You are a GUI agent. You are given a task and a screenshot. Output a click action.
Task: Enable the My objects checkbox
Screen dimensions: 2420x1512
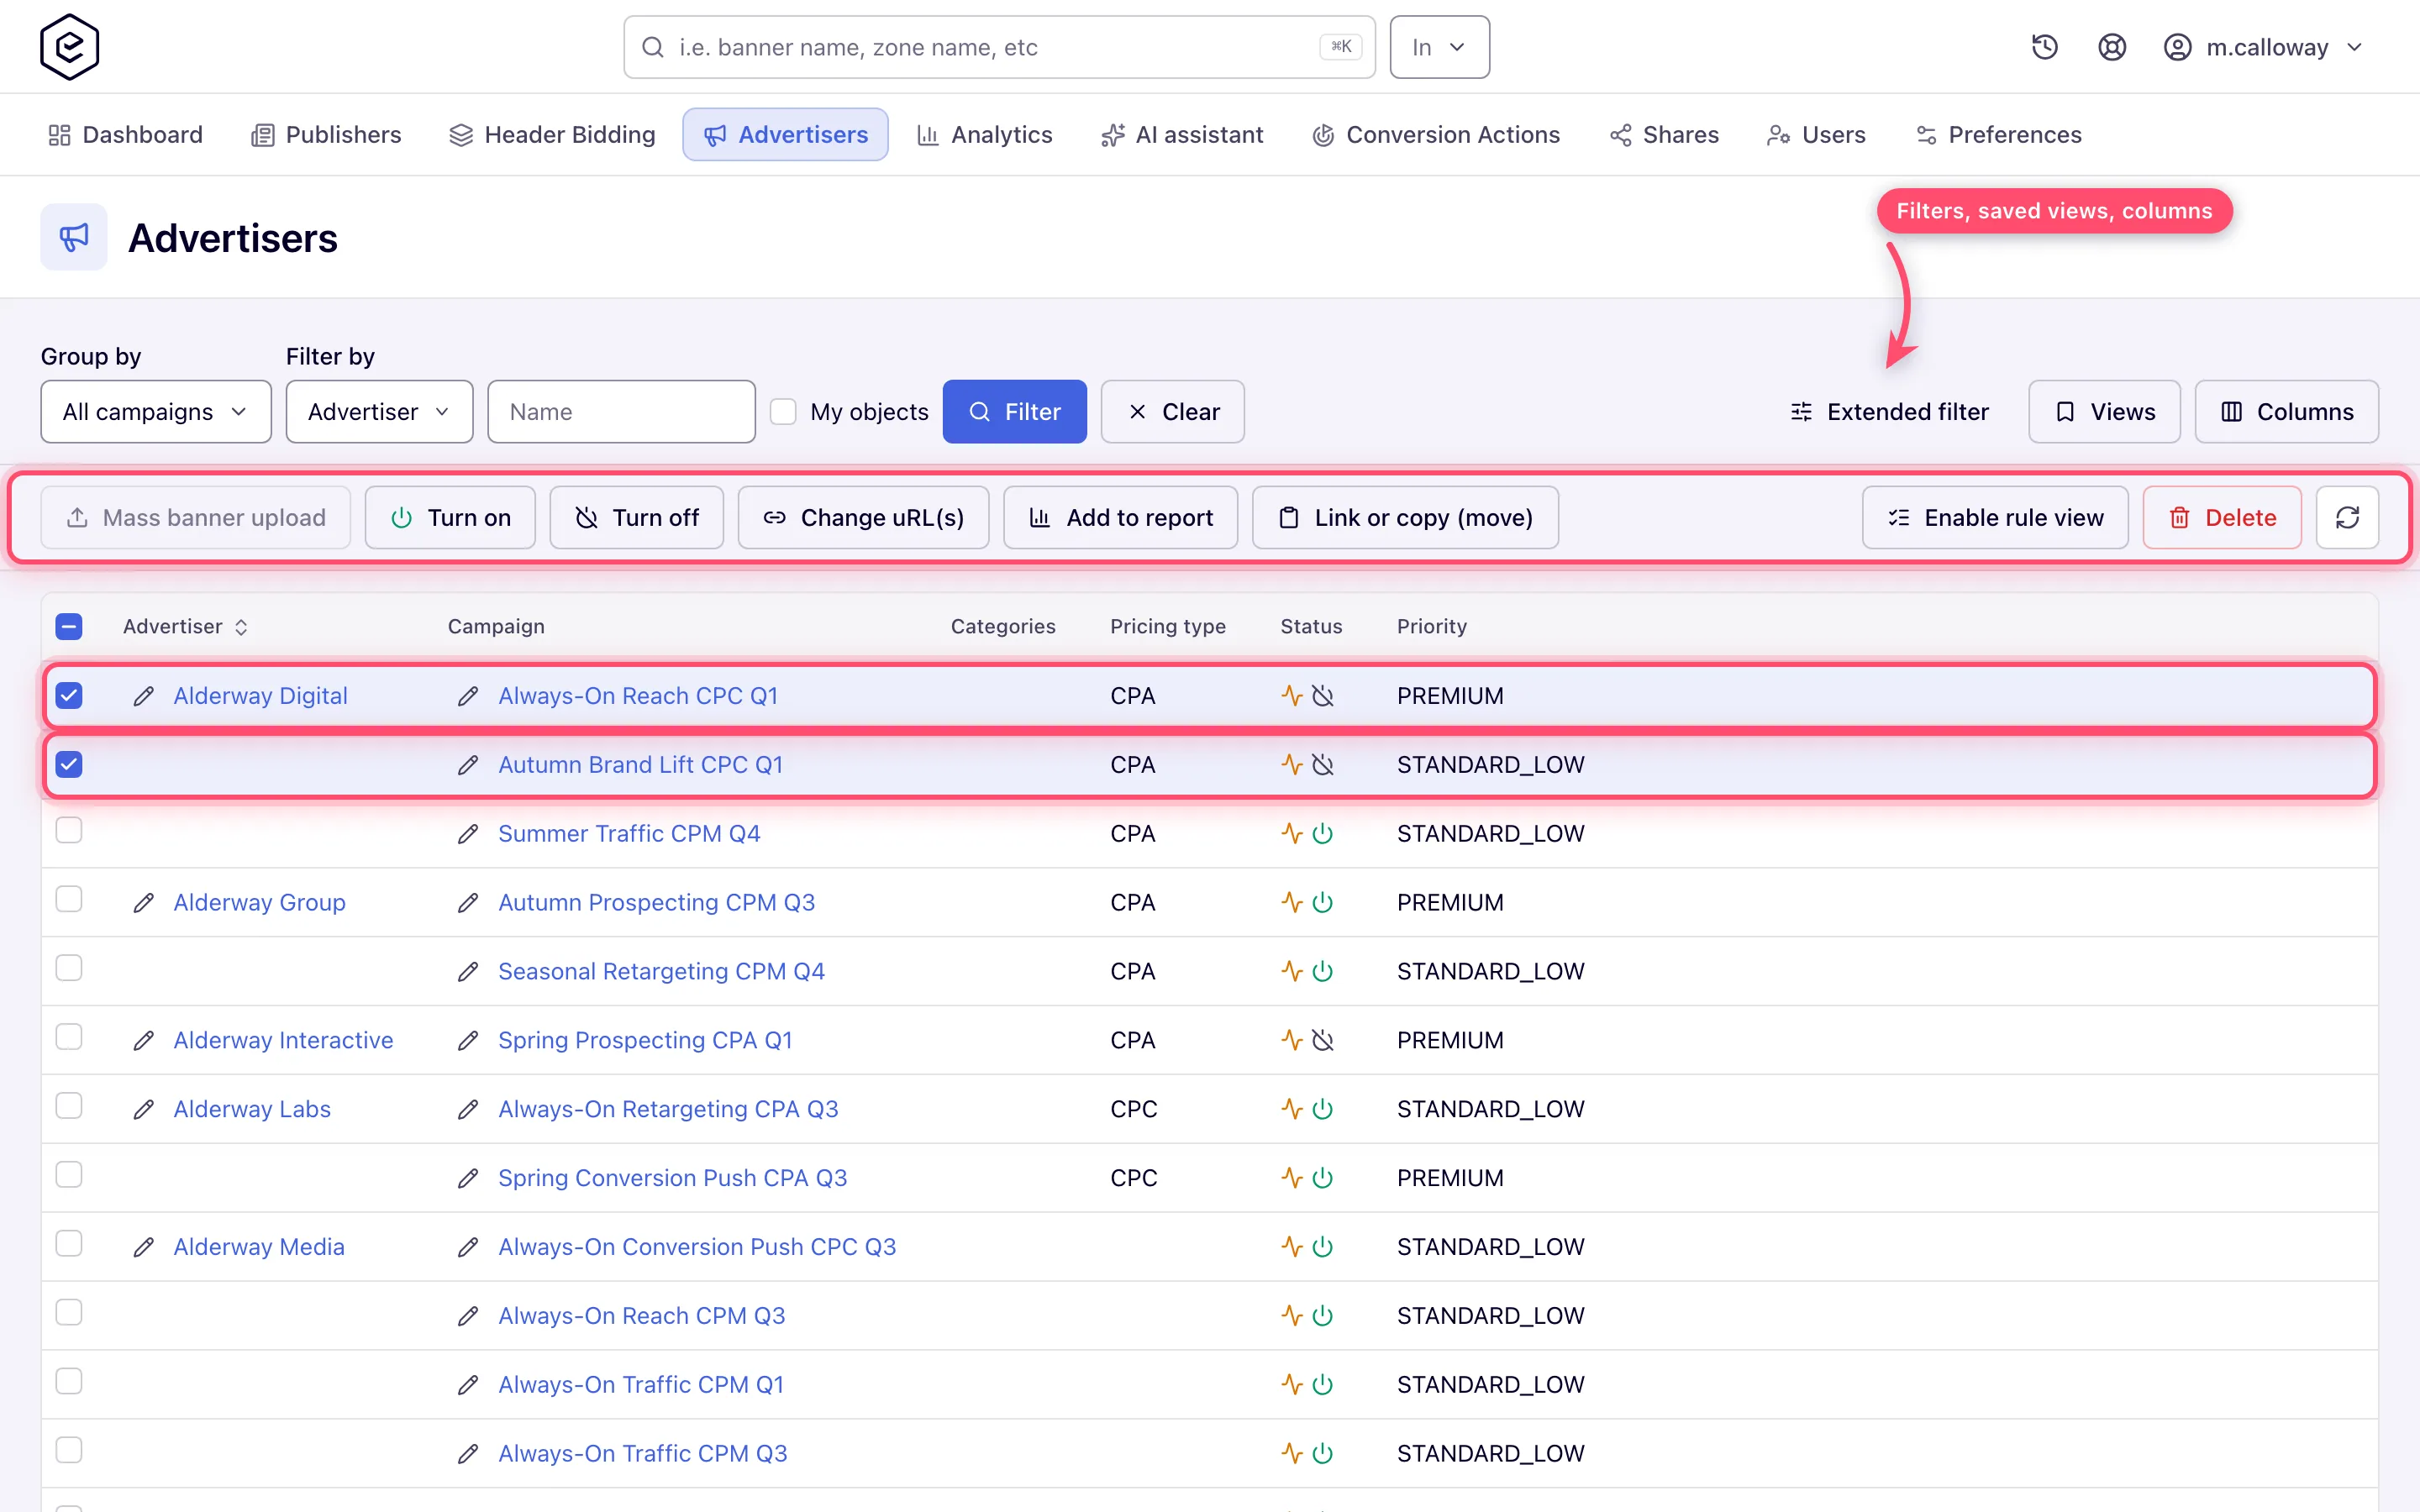tap(783, 412)
